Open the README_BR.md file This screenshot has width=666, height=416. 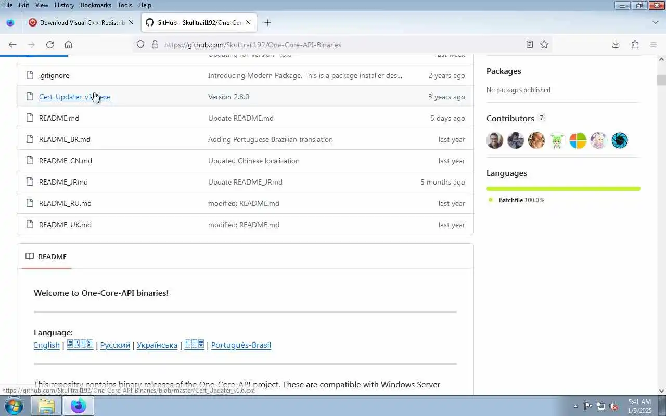65,139
